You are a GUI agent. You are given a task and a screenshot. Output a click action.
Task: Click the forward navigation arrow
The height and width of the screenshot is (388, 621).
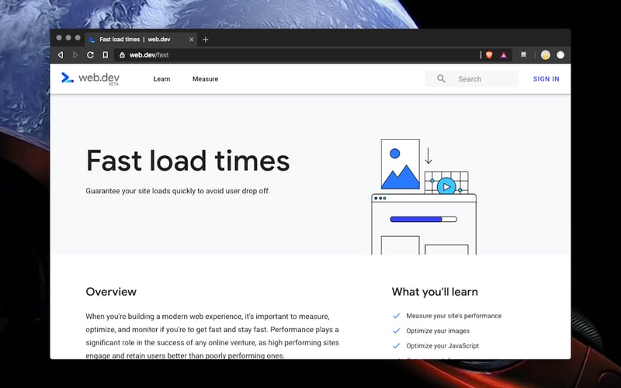pos(75,55)
